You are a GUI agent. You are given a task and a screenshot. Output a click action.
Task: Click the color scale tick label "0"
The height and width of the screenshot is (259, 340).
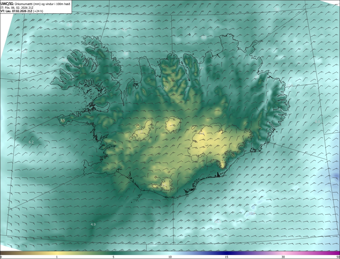(x=1, y=257)
